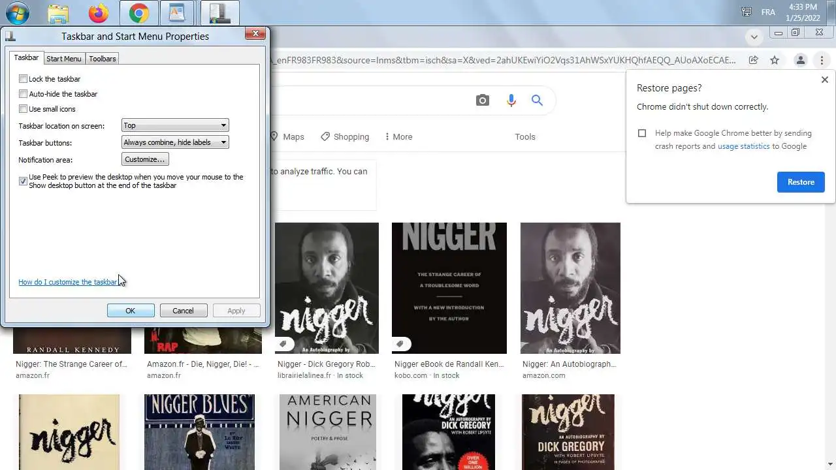The width and height of the screenshot is (836, 470).
Task: Select the Shopping search category
Action: [345, 136]
